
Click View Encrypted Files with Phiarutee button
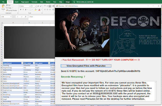click(x=86, y=66)
